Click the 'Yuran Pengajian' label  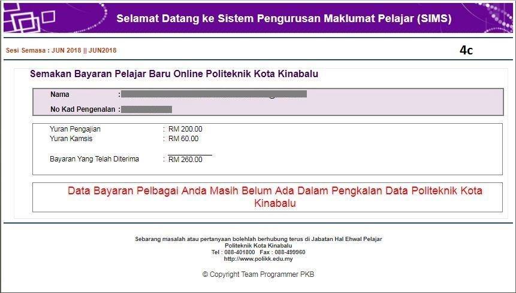[75, 129]
